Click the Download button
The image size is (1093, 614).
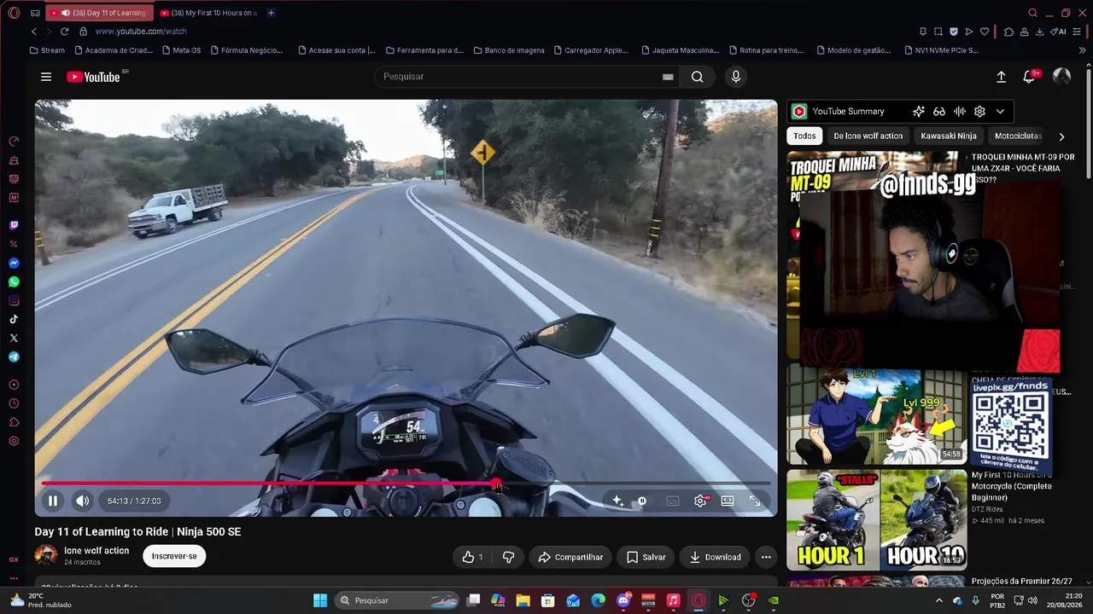(x=715, y=557)
